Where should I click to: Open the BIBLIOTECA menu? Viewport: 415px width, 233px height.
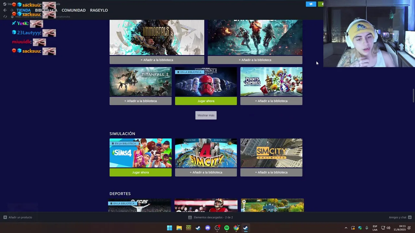[x=46, y=10]
